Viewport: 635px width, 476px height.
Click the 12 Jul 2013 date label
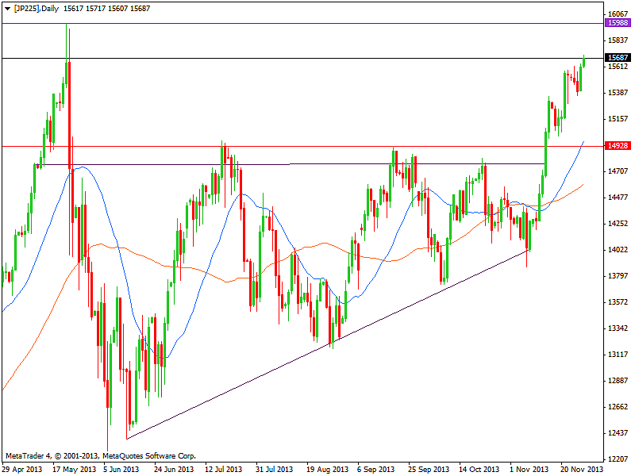tap(224, 468)
